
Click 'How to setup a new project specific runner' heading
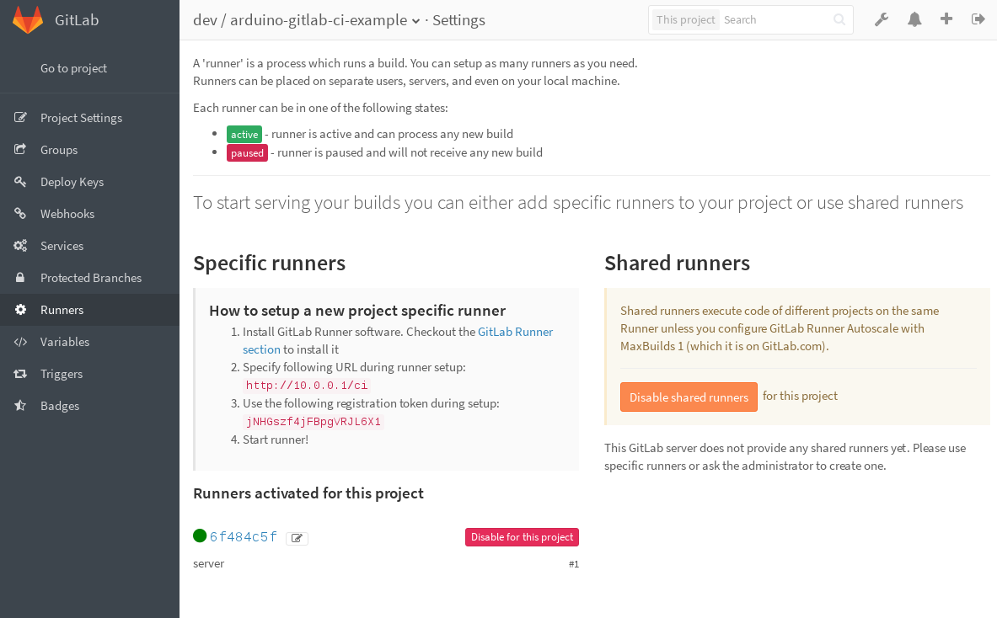(357, 311)
